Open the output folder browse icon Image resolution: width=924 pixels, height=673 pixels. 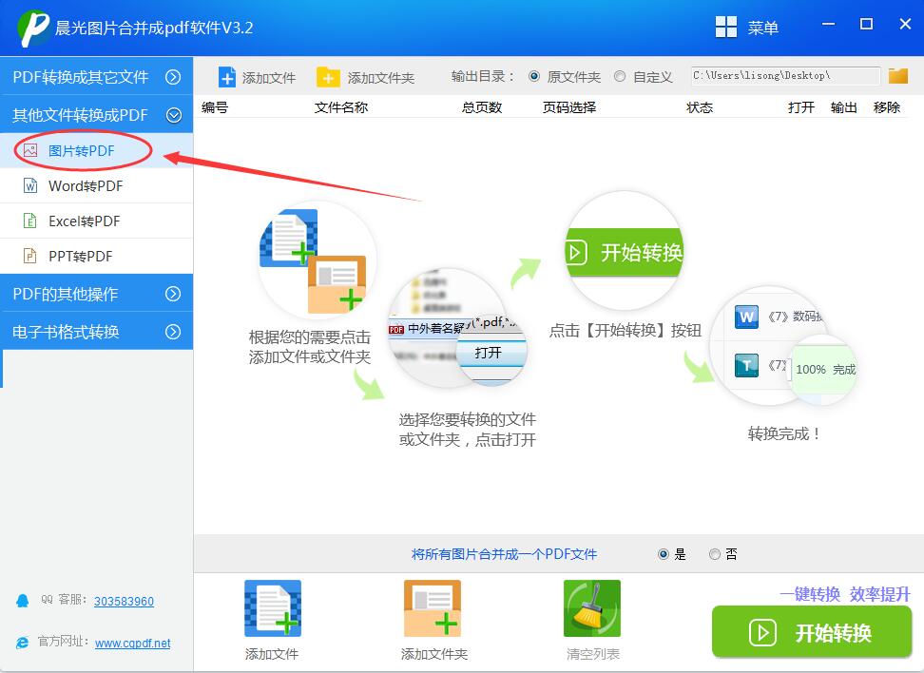point(898,76)
